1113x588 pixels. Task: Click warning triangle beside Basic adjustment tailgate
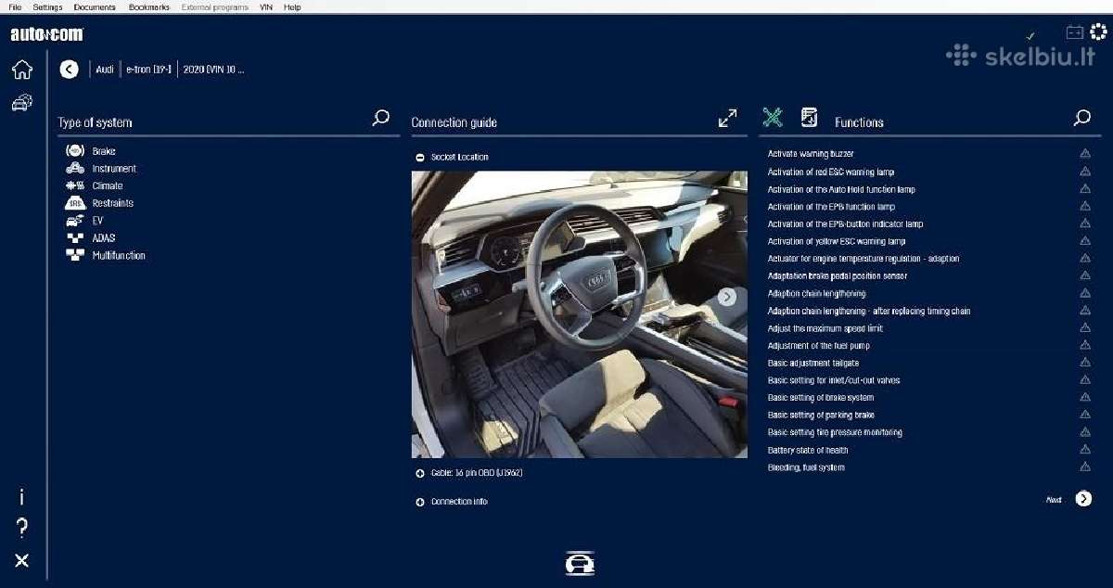click(x=1085, y=364)
